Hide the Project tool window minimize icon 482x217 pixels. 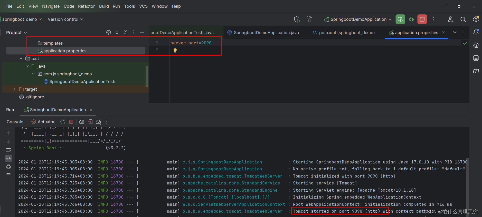pyautogui.click(x=142, y=32)
